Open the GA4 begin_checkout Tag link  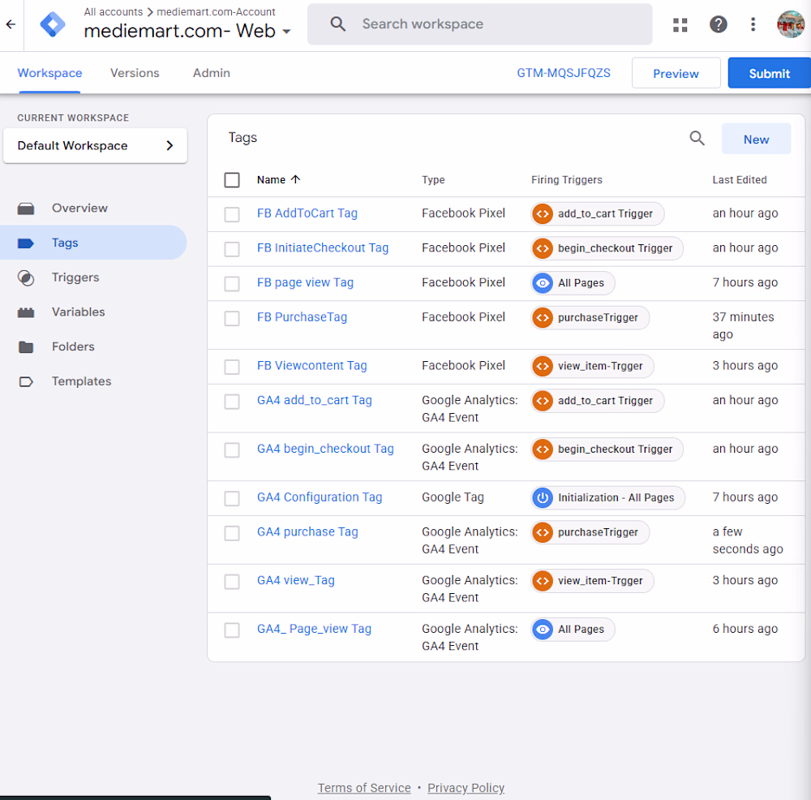pyautogui.click(x=325, y=449)
